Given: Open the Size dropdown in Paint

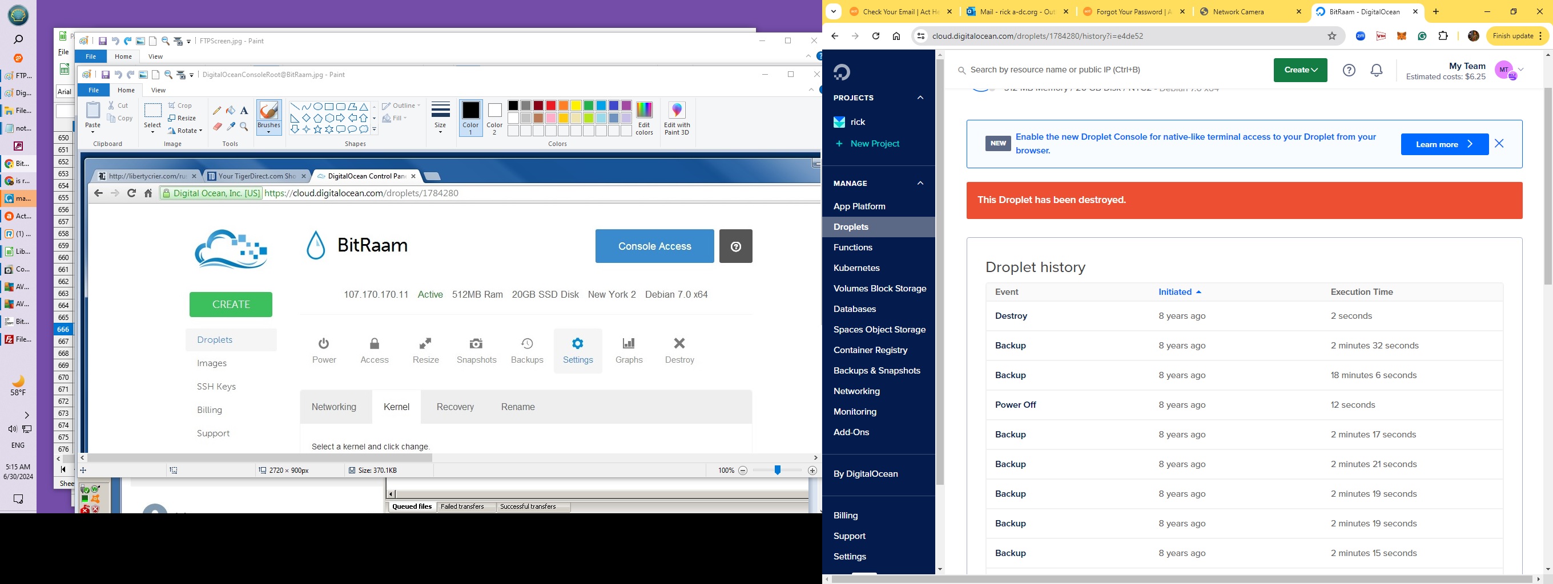Looking at the screenshot, I should point(441,128).
